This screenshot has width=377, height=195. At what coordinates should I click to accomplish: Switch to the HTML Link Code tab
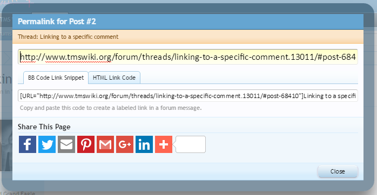114,78
